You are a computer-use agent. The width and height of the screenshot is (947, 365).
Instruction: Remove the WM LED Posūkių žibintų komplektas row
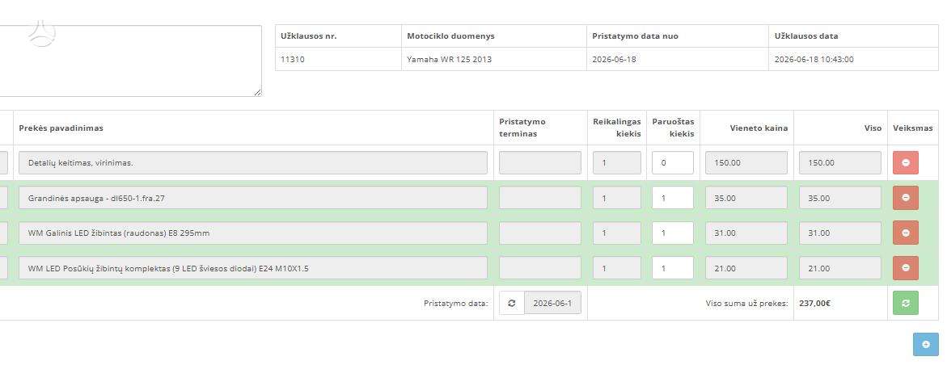pyautogui.click(x=905, y=268)
